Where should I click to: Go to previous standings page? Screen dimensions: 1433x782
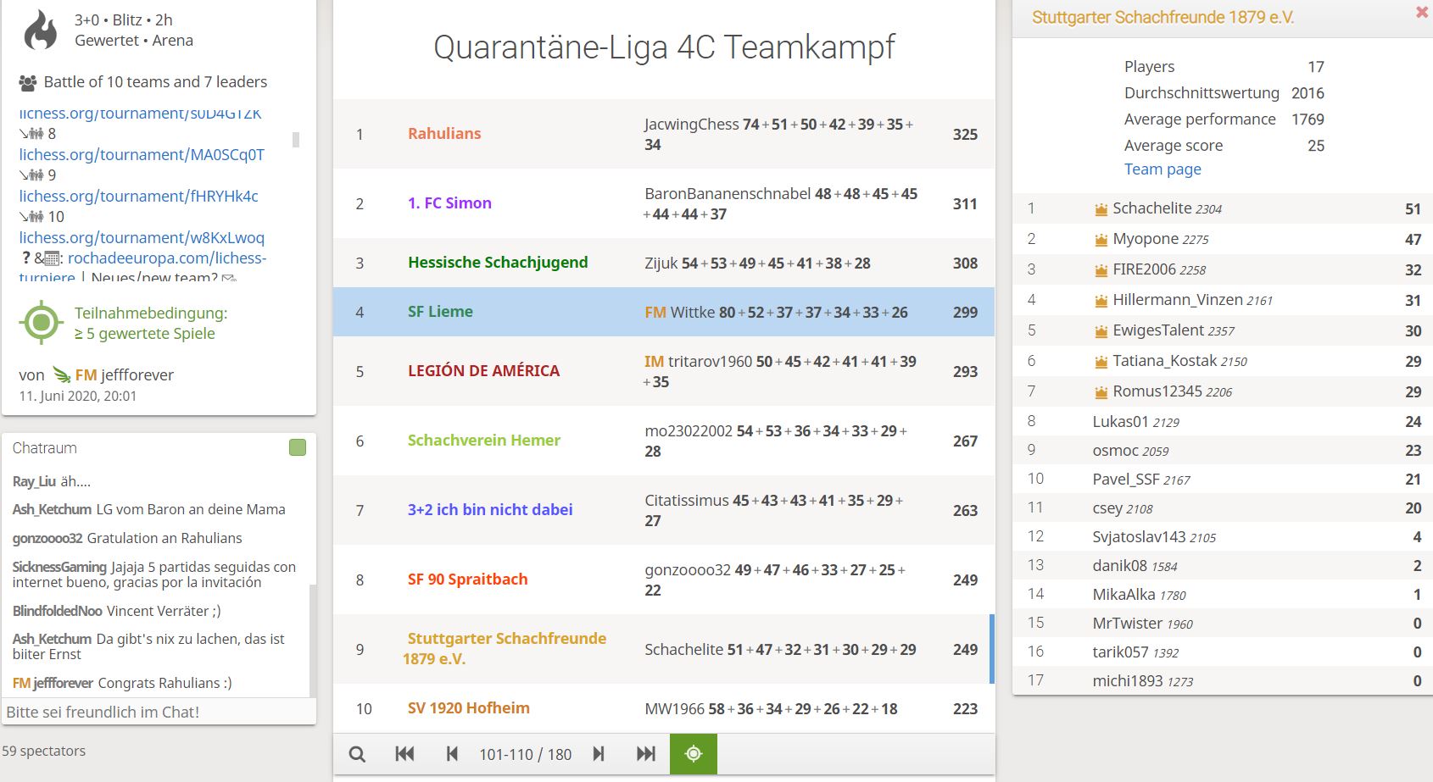pyautogui.click(x=452, y=754)
